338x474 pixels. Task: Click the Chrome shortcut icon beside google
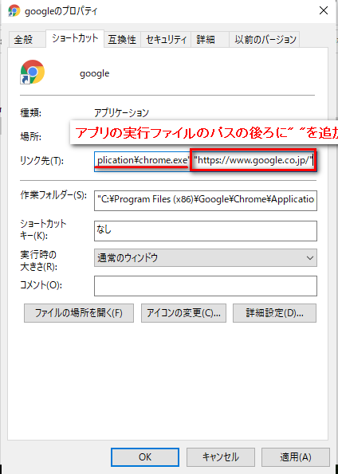tap(33, 72)
